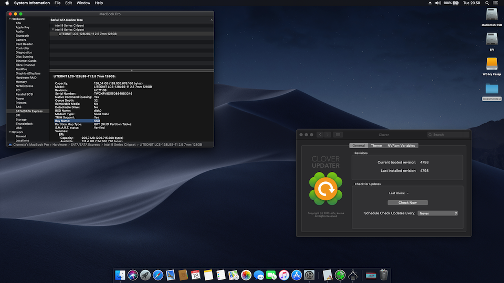Open the EFI volume on the desktop
504x283 pixels.
[491, 39]
